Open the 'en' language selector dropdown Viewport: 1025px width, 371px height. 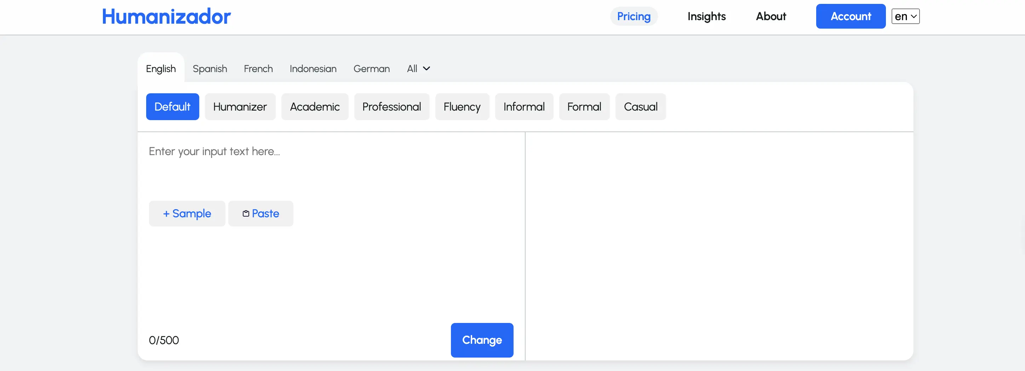[x=905, y=16]
